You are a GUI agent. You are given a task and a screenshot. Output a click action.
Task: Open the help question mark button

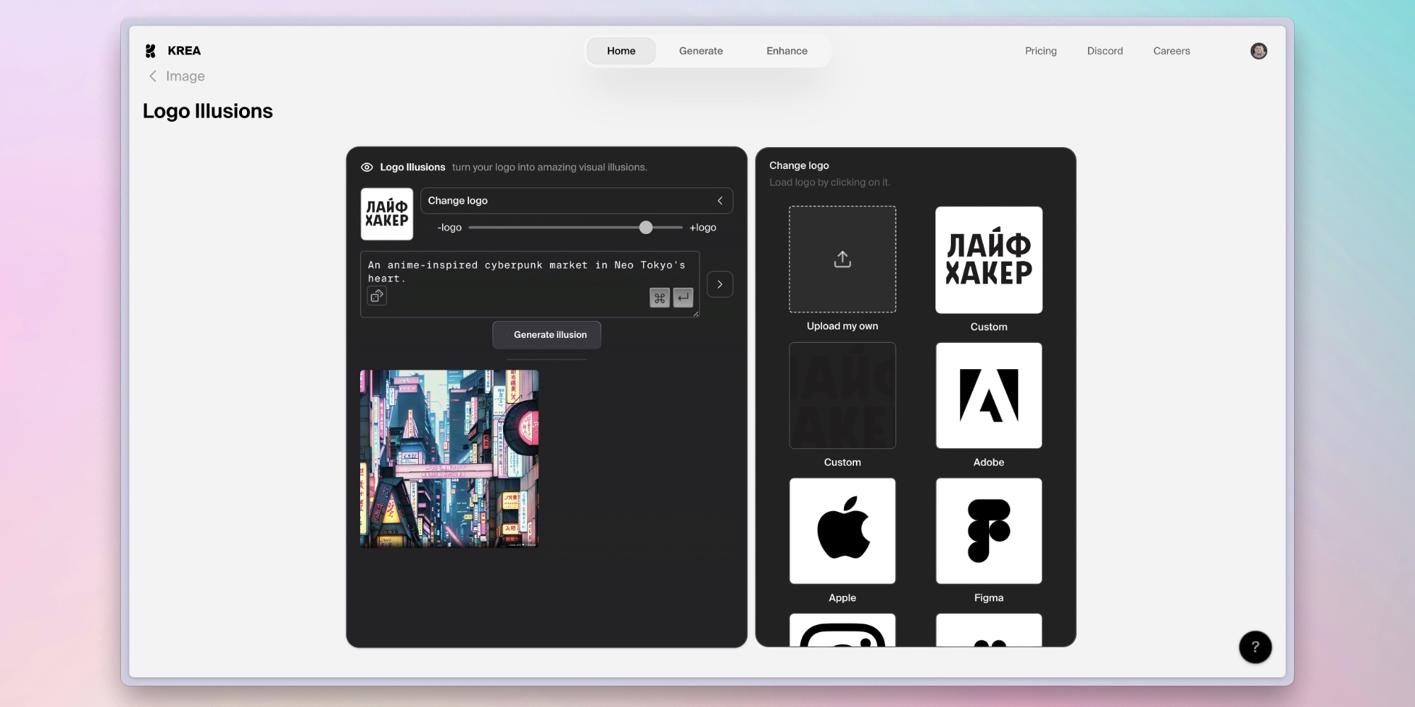pos(1255,647)
